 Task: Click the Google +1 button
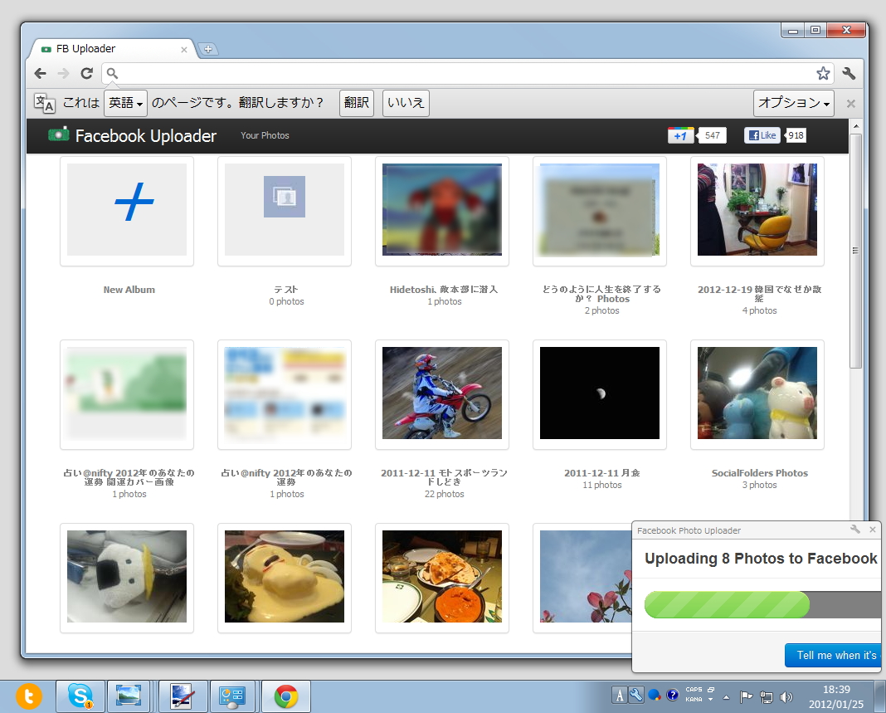click(x=681, y=135)
